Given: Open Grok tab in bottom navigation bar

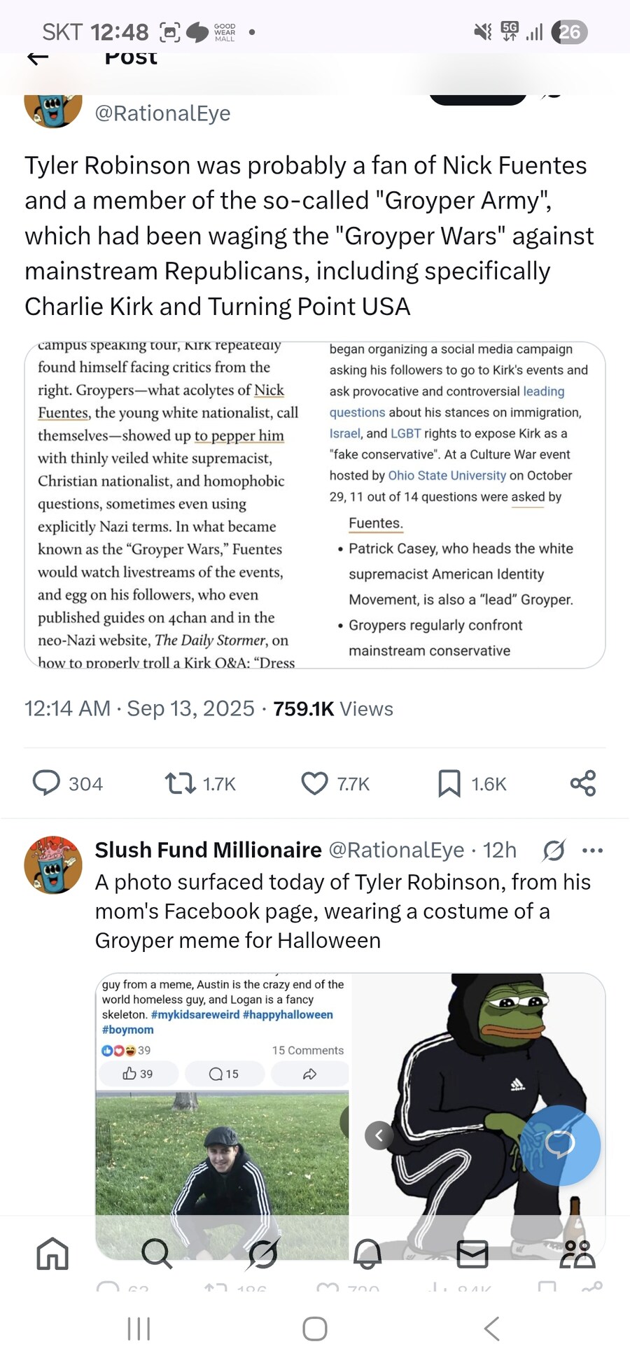Looking at the screenshot, I should click(263, 1254).
